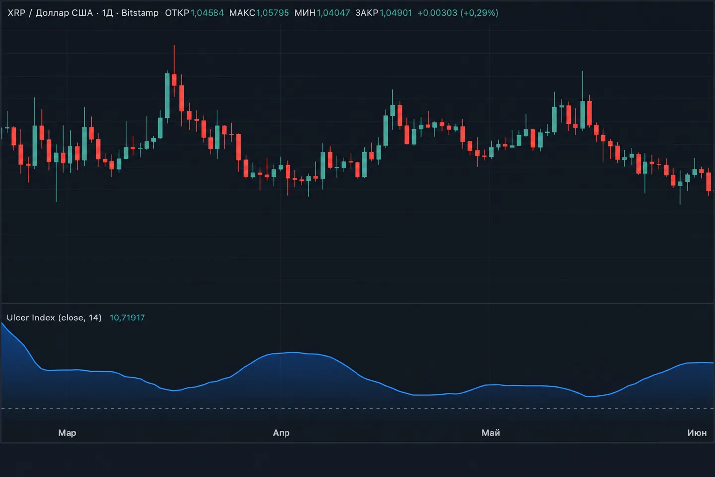The height and width of the screenshot is (477, 715).
Task: Click the "Мар" month label on the time axis
Action: pos(67,433)
